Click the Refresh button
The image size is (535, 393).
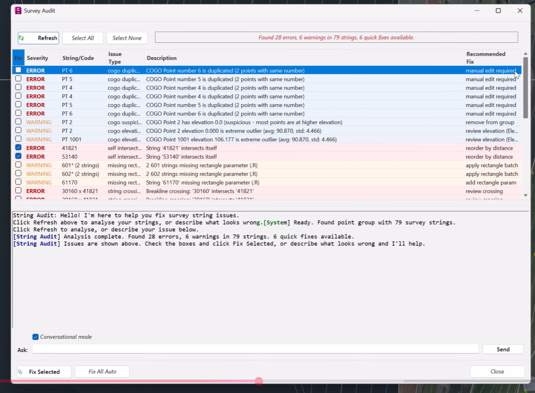[x=38, y=38]
